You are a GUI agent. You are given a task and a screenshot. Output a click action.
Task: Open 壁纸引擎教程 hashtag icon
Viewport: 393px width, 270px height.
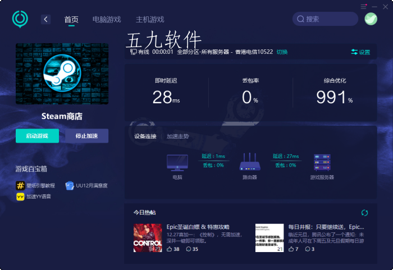click(x=20, y=185)
